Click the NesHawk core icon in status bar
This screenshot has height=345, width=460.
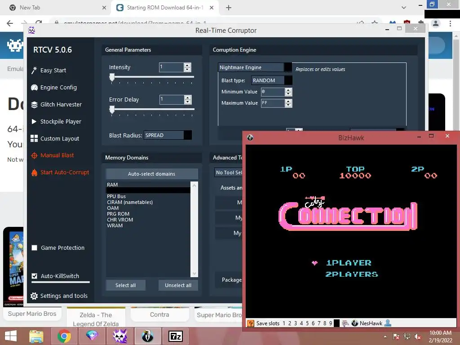(x=355, y=323)
